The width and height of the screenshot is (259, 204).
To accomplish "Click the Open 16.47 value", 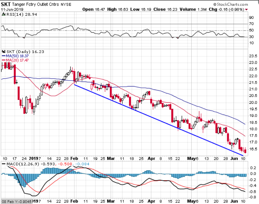I will (x=94, y=9).
